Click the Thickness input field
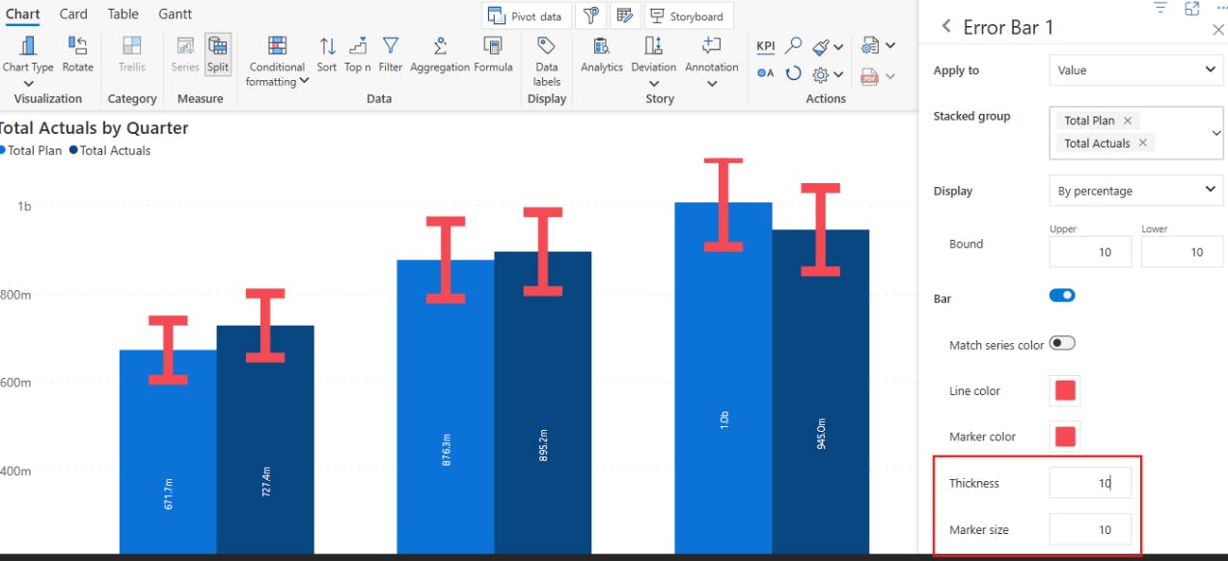The width and height of the screenshot is (1228, 561). (1090, 483)
